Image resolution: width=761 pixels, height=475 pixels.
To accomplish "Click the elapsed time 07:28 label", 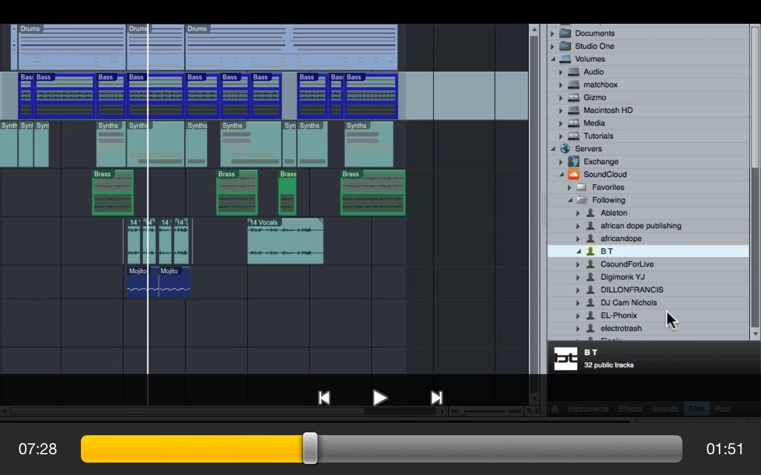I will point(38,449).
